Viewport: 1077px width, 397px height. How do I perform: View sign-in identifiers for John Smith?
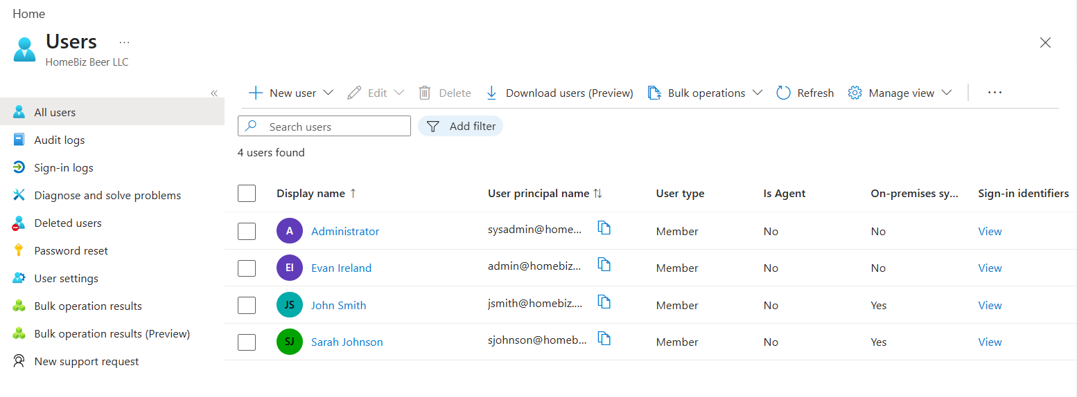tap(990, 305)
